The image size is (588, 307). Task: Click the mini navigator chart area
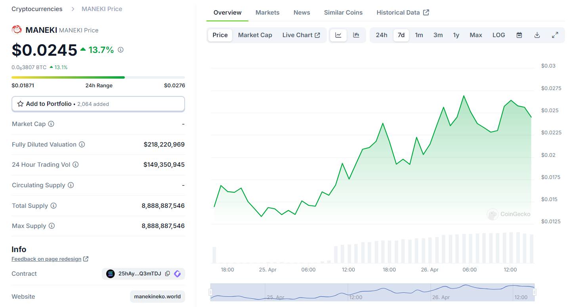(x=372, y=292)
